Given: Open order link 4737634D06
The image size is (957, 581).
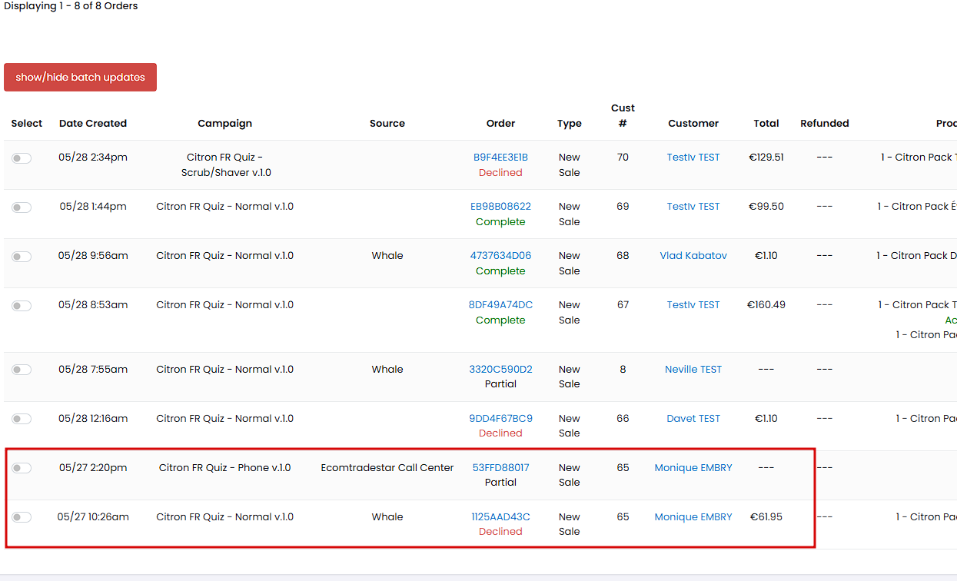Looking at the screenshot, I should (x=500, y=255).
